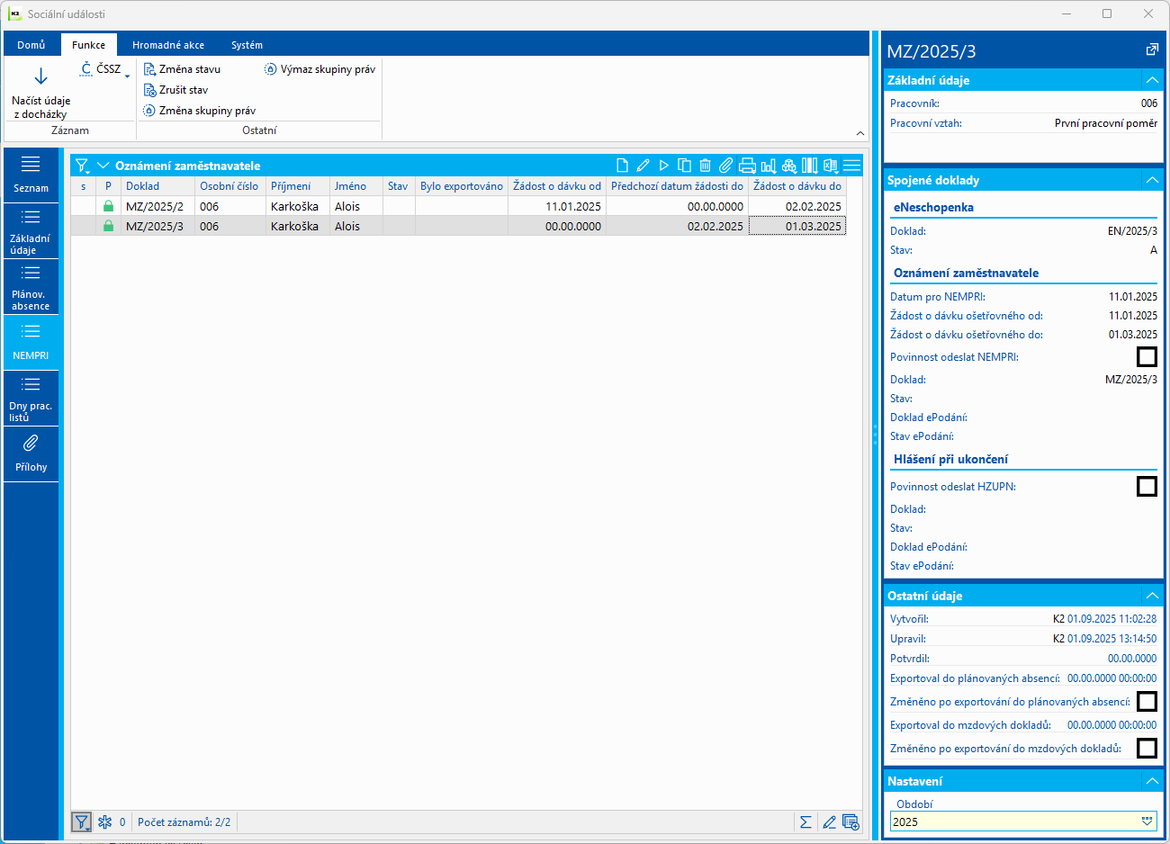Collapse the Spojené doklady section
The height and width of the screenshot is (844, 1170).
click(x=1152, y=180)
